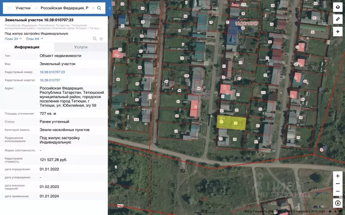Open the map layers panel
345x215 pixels.
(338, 6)
